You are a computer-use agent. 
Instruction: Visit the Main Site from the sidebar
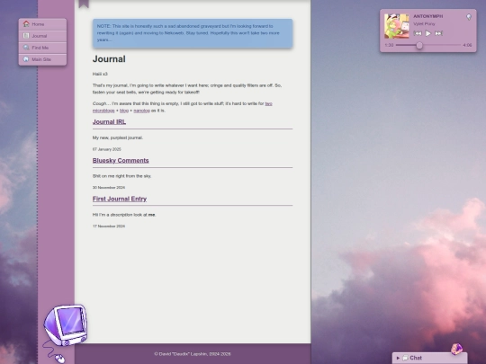(x=42, y=59)
